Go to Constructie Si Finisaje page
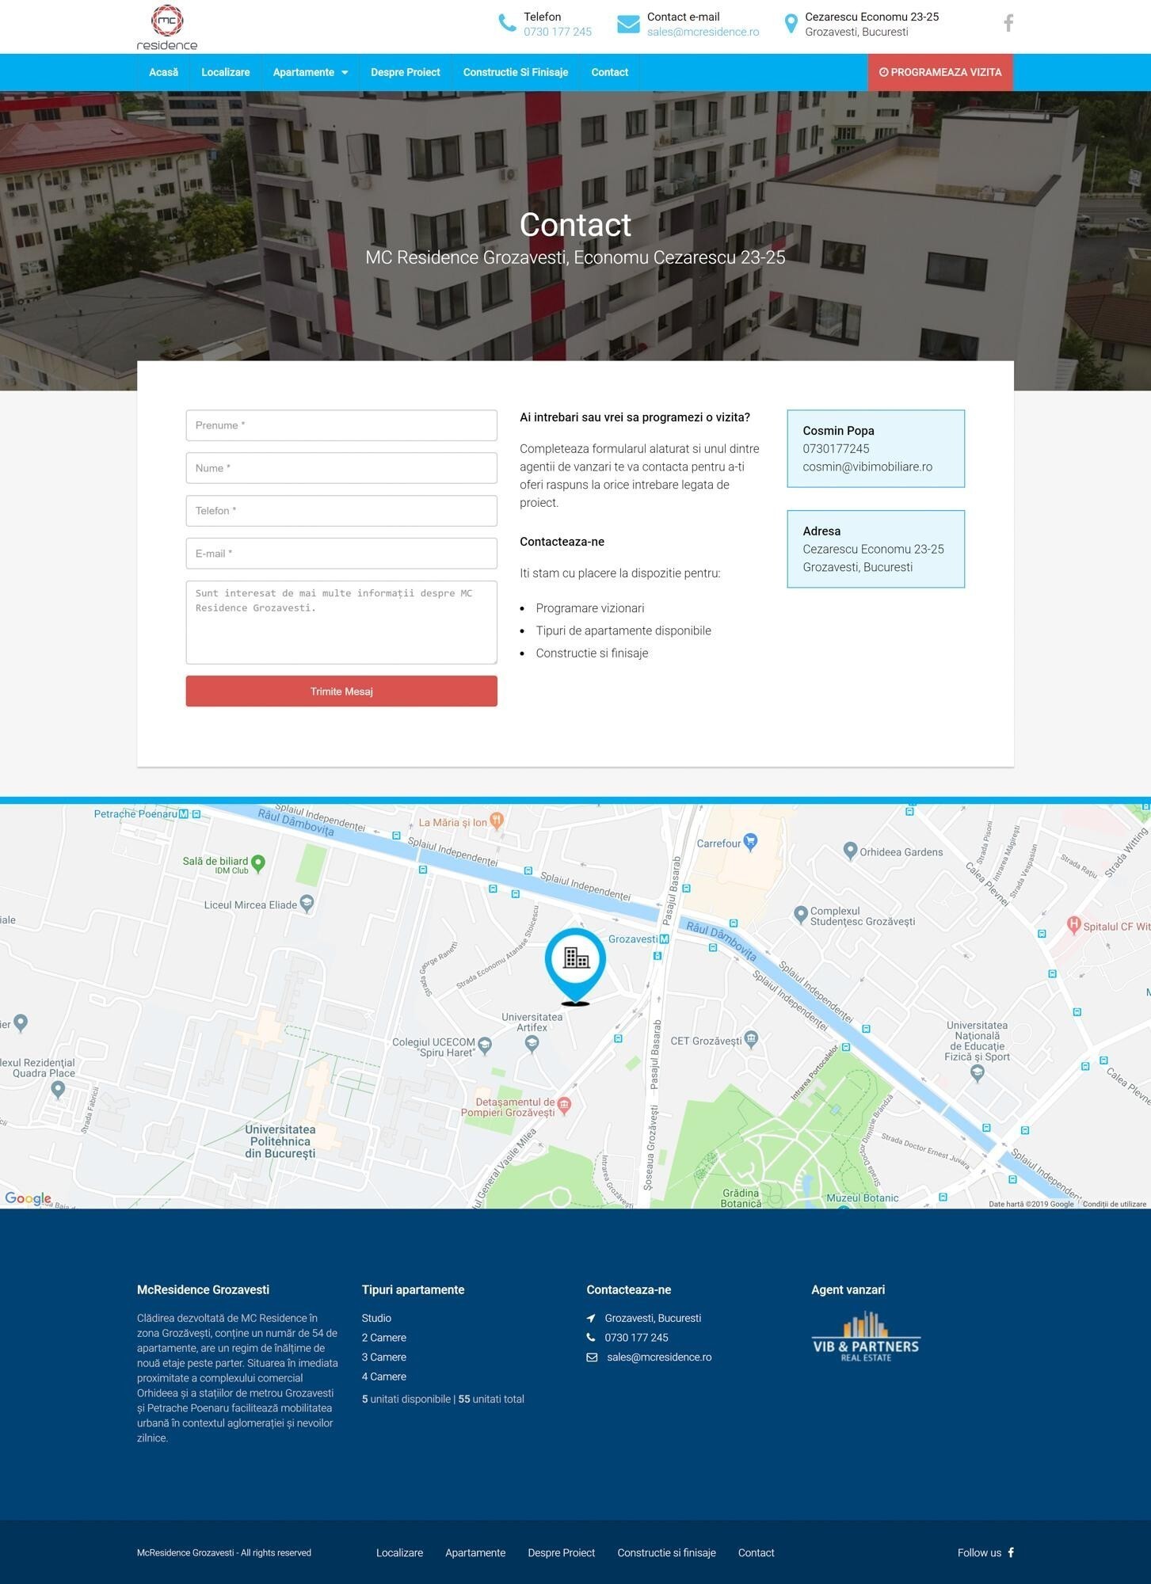The height and width of the screenshot is (1584, 1151). tap(516, 72)
